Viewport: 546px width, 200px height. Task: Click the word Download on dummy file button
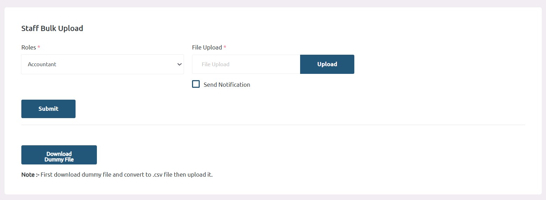pyautogui.click(x=59, y=154)
